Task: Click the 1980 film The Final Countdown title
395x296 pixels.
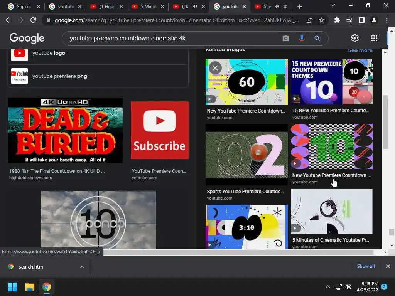Action: coord(57,171)
